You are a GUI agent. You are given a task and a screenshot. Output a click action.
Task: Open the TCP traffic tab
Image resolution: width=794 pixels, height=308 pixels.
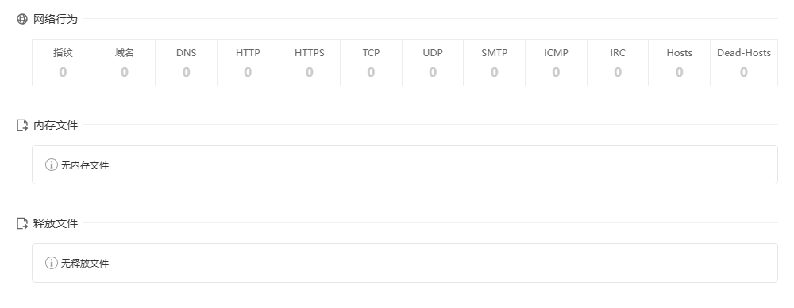pos(371,63)
